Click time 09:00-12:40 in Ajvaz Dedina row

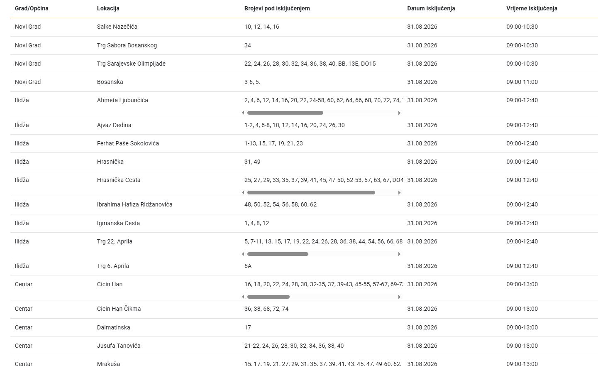[x=522, y=125]
